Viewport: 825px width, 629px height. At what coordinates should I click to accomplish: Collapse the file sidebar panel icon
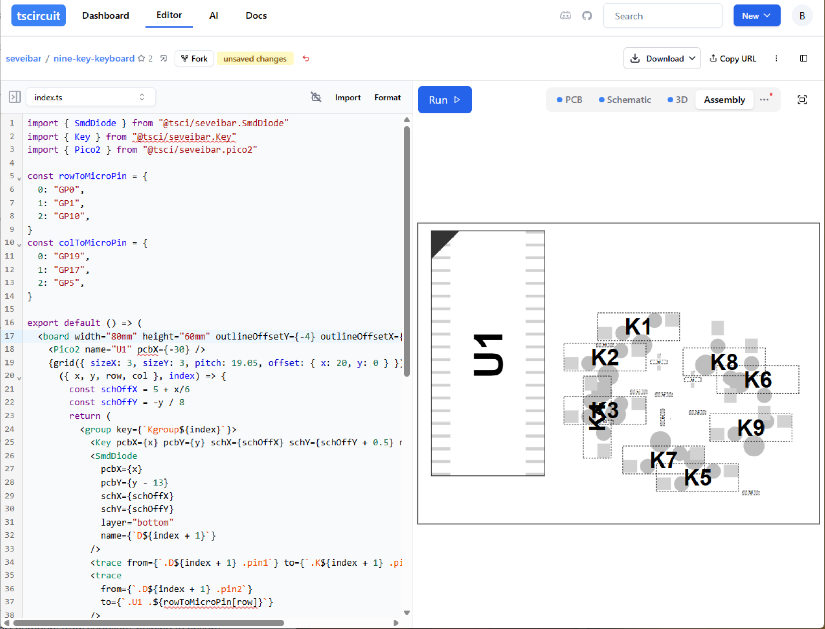click(x=14, y=97)
